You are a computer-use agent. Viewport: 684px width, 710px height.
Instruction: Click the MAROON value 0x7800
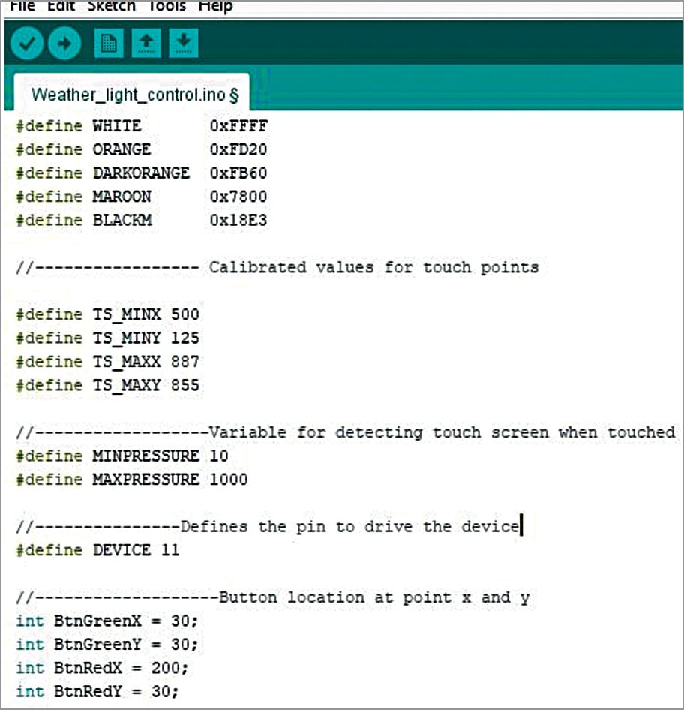coord(238,197)
